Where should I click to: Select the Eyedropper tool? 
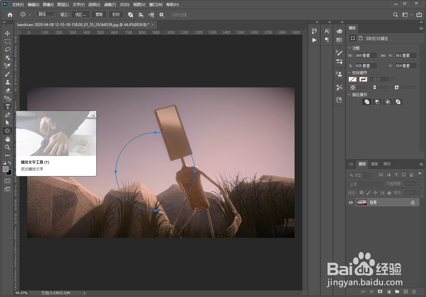click(x=8, y=66)
